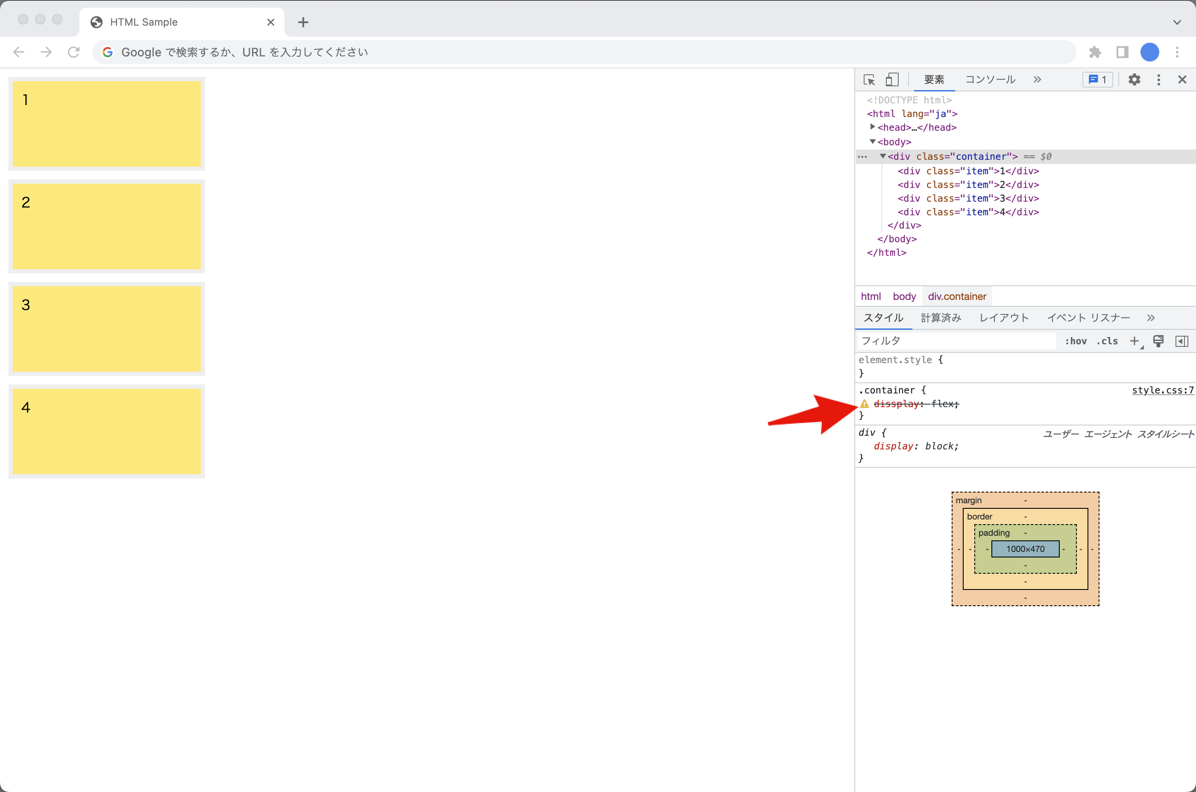Viewport: 1196px width, 792px height.
Task: Open Chrome three-dot menu
Action: point(1177,52)
